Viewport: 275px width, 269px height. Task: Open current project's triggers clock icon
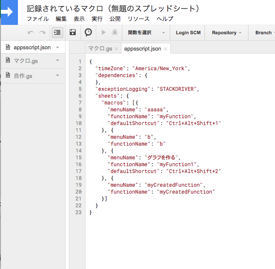pos(88,33)
